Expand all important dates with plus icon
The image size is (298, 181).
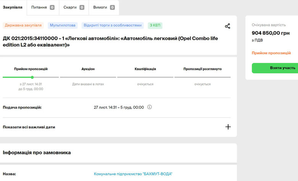click(x=228, y=127)
